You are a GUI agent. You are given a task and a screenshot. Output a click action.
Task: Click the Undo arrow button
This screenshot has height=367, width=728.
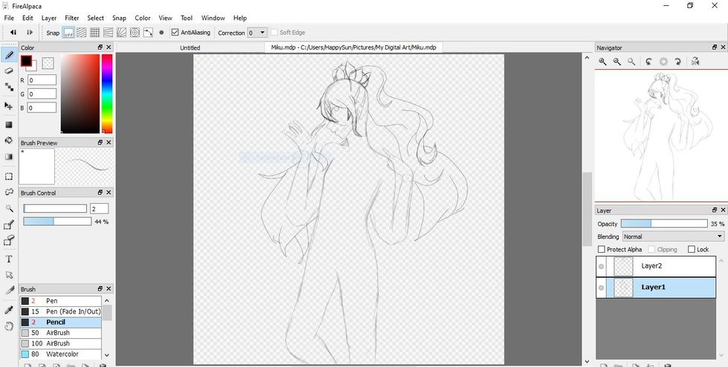(13, 33)
